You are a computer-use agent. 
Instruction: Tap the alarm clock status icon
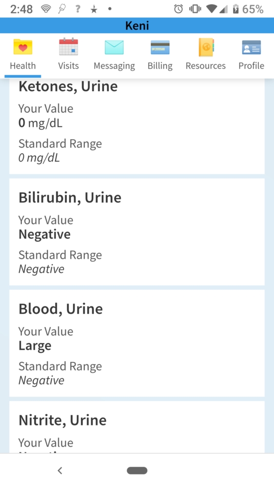point(178,9)
